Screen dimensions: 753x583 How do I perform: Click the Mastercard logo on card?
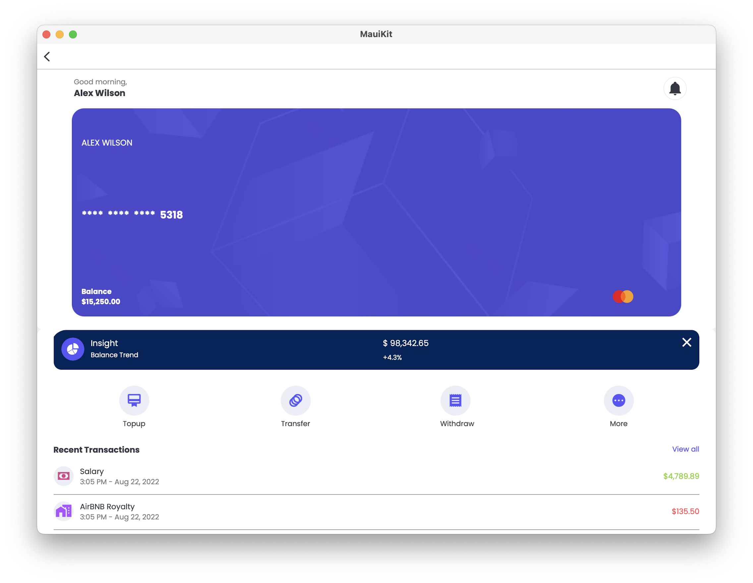click(623, 297)
